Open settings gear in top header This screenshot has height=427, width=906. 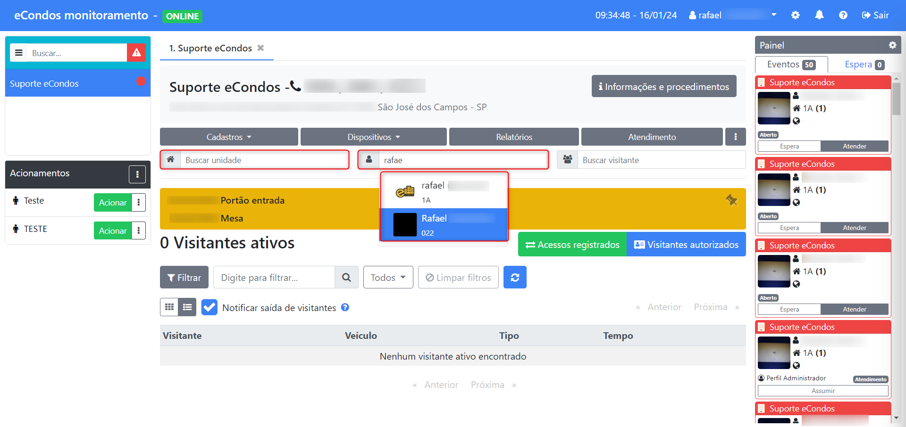796,15
